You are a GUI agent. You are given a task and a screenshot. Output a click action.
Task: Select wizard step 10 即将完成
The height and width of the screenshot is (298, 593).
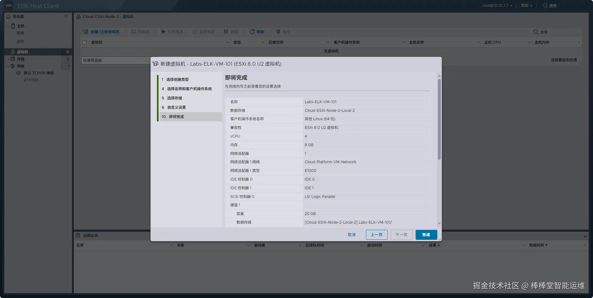point(190,117)
